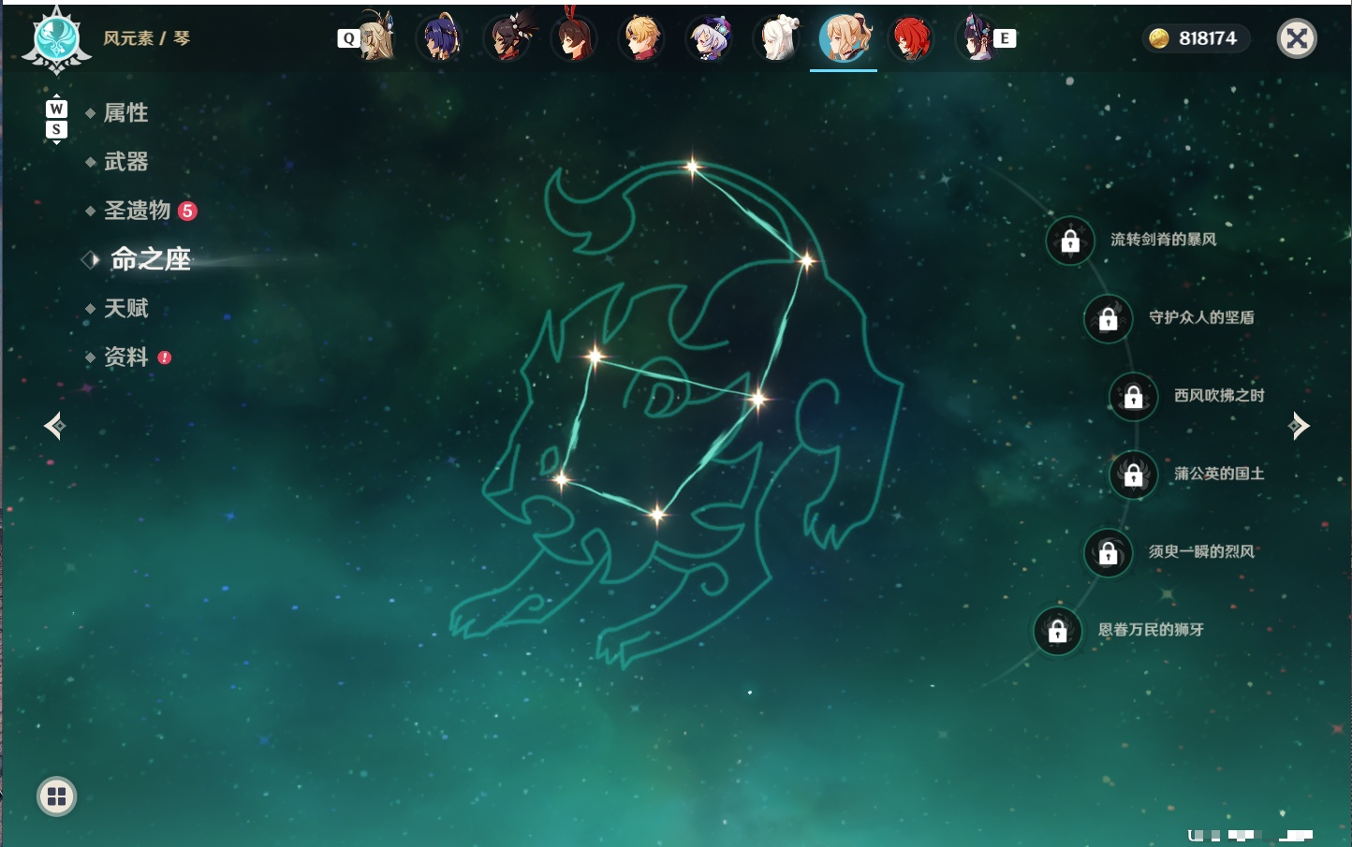The height and width of the screenshot is (847, 1352).
Task: Click the S key menu-down indicator
Action: coord(56,129)
